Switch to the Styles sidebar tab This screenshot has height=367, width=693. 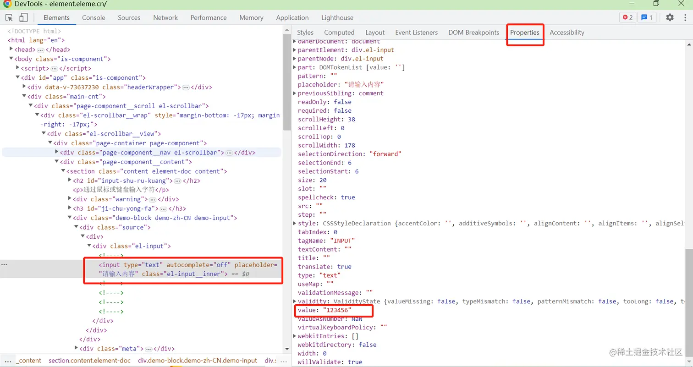click(305, 33)
